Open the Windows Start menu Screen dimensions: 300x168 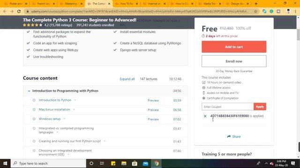pyautogui.click(x=5, y=163)
